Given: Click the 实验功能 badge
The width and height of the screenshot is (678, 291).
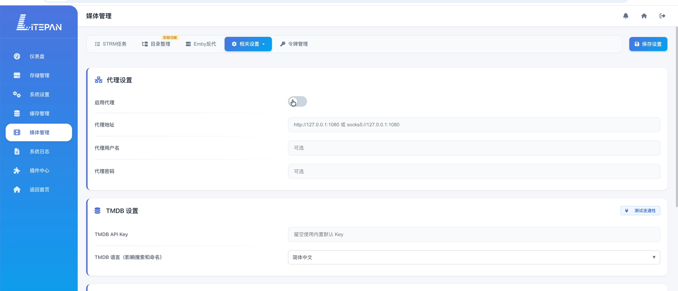Looking at the screenshot, I should (x=170, y=38).
